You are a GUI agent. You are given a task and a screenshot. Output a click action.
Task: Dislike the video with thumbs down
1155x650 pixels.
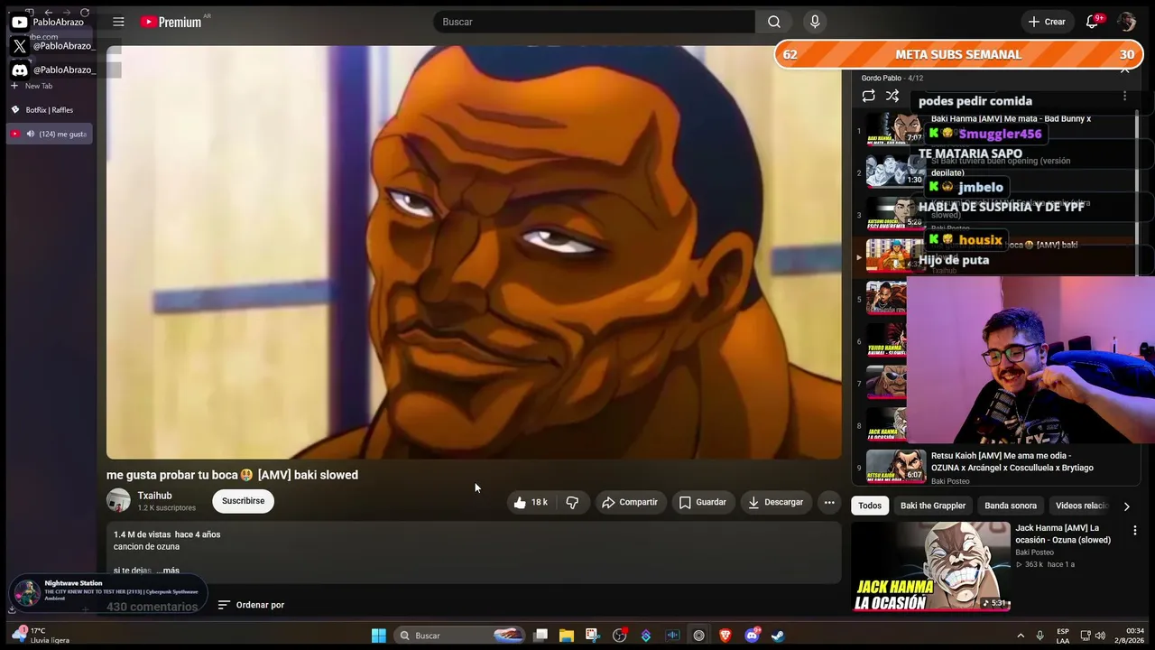pos(572,502)
